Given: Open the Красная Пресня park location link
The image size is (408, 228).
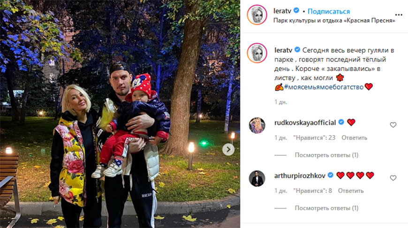Looking at the screenshot, I should [334, 21].
